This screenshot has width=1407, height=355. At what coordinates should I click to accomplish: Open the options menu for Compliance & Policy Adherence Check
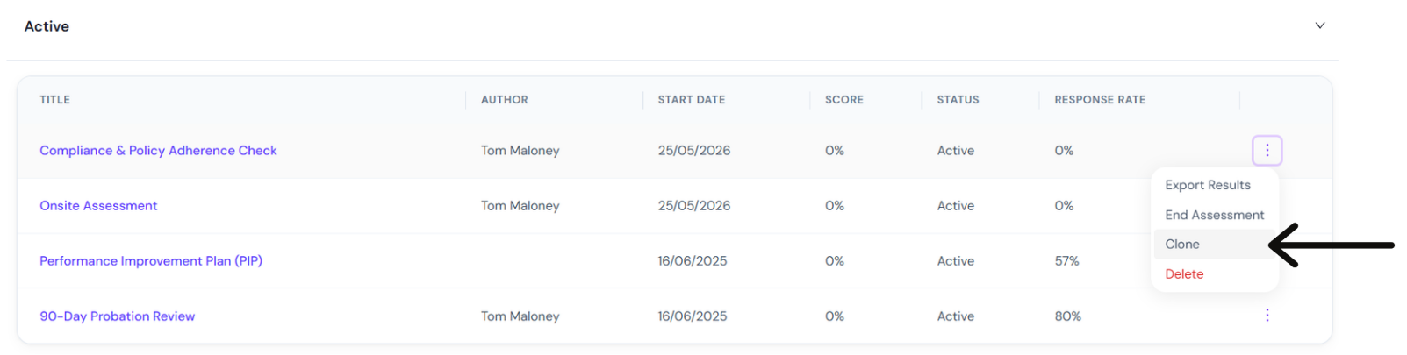point(1267,151)
